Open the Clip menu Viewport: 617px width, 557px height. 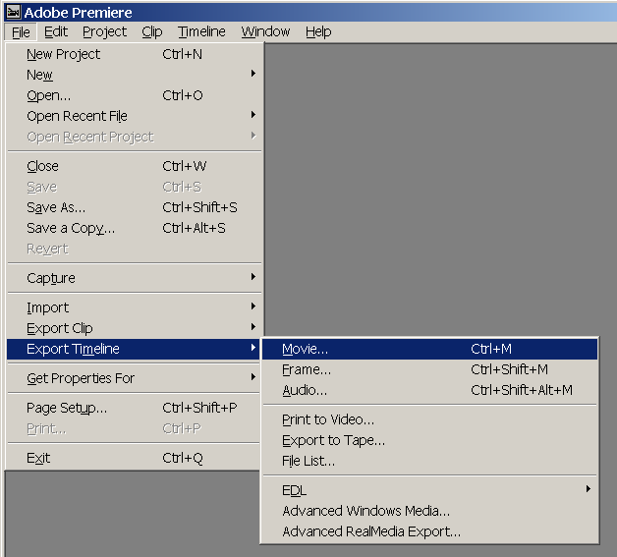pos(152,31)
